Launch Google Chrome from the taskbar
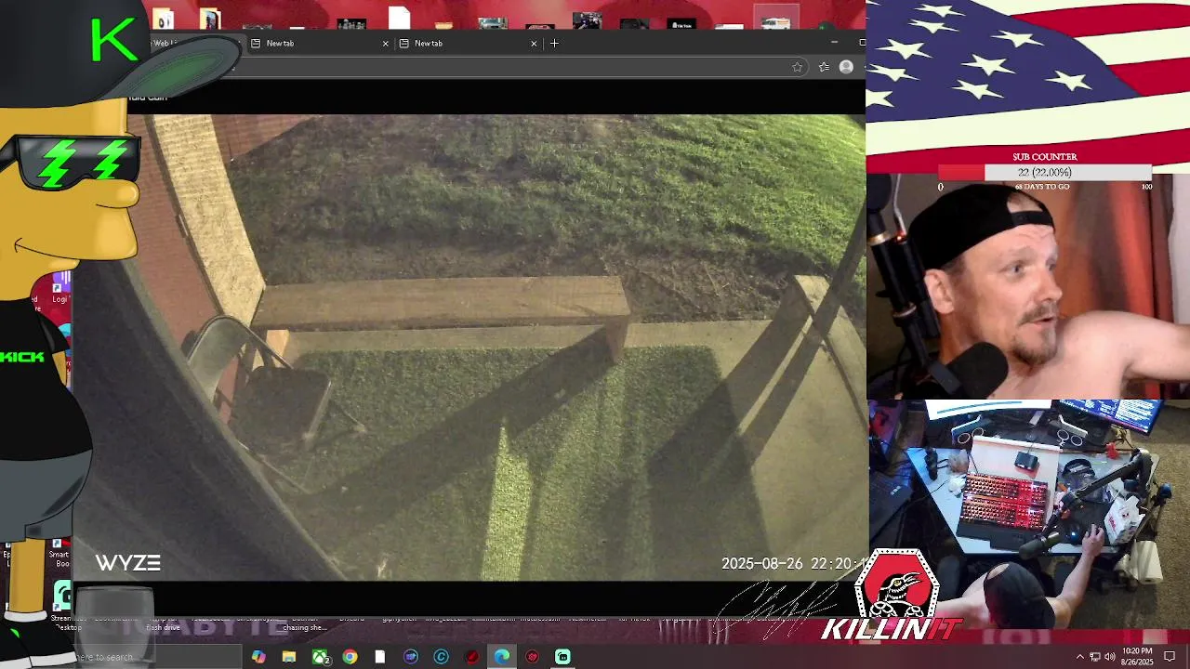This screenshot has height=669, width=1190. (350, 657)
